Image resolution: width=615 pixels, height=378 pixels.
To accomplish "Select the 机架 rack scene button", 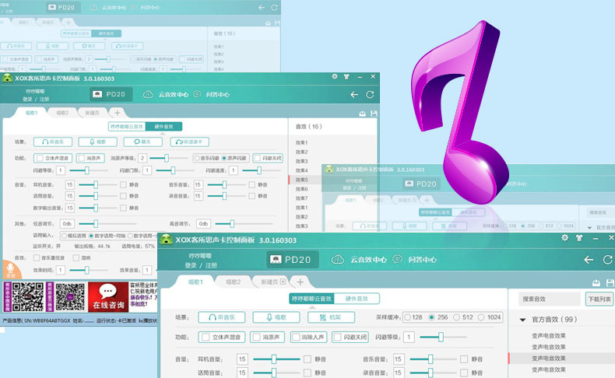I will pos(331,317).
